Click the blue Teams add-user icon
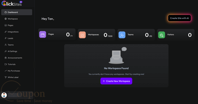The image size is (198, 104). click(x=122, y=35)
